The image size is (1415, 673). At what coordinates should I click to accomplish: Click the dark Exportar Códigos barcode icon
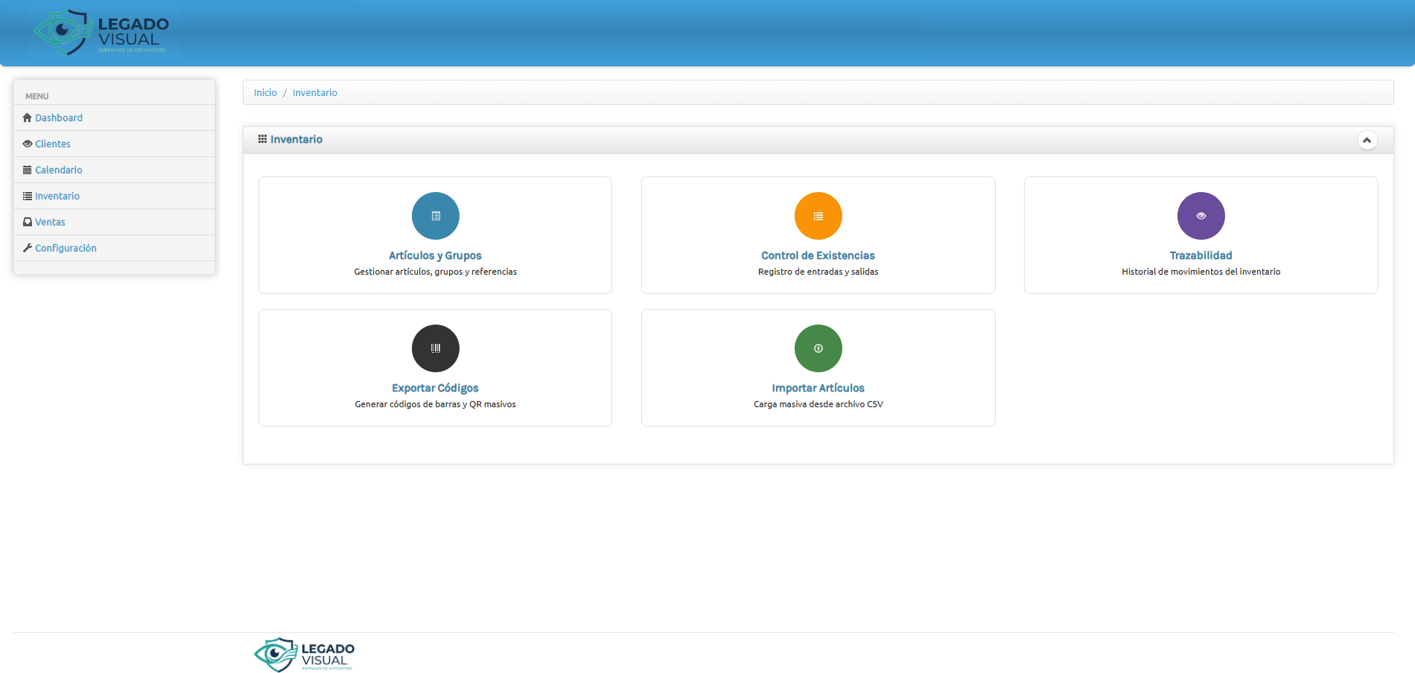tap(435, 348)
